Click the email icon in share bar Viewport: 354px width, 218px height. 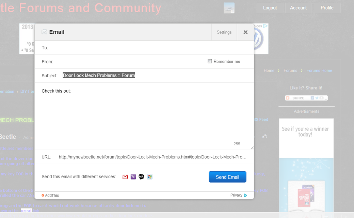coord(321,98)
